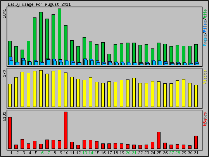The width and height of the screenshot is (209, 157).
Task: Click the red KBytes bar for day 12
Action: (x=78, y=147)
